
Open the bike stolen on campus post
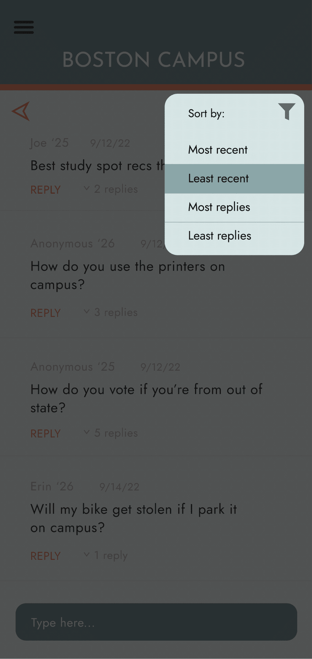(x=134, y=518)
